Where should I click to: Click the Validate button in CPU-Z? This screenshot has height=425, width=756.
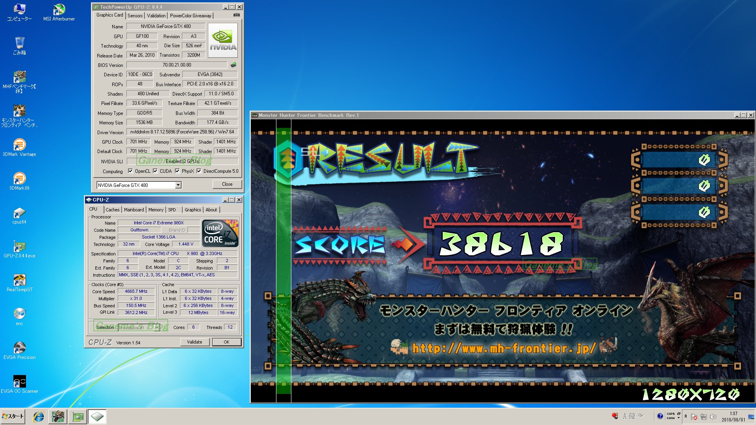195,342
